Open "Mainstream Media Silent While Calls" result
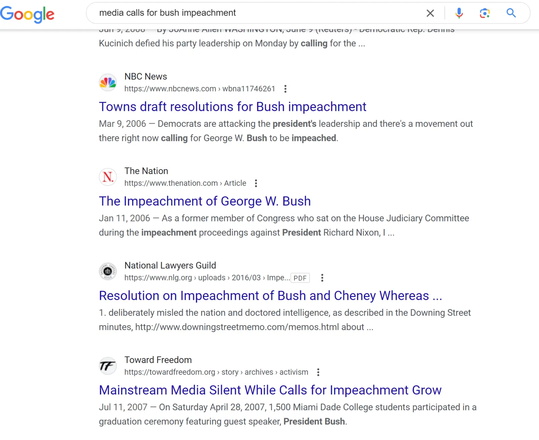 point(270,390)
